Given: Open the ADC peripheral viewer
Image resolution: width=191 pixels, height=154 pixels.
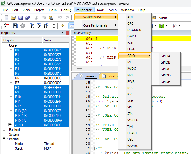Looking at the screenshot, I should tap(135, 17).
